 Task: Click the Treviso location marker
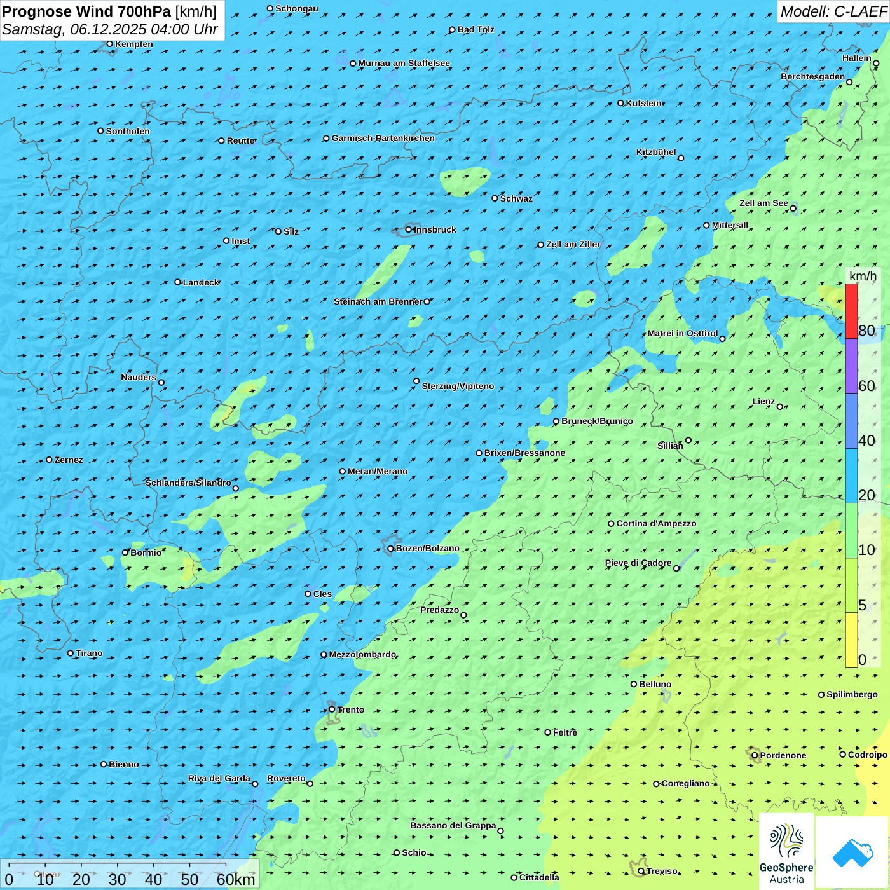[x=641, y=871]
